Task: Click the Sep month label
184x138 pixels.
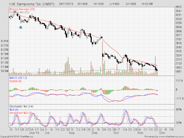Action: click(x=95, y=133)
